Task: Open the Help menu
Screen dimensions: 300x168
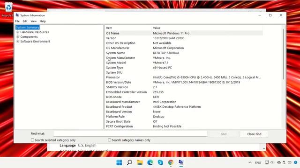Action: coord(43,21)
